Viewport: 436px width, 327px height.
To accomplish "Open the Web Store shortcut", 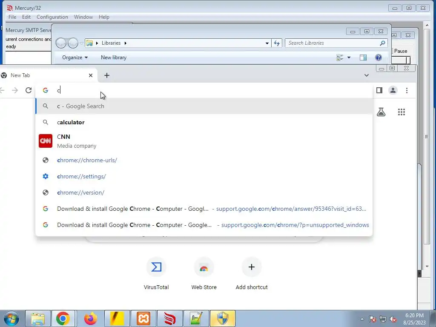I will click(204, 274).
